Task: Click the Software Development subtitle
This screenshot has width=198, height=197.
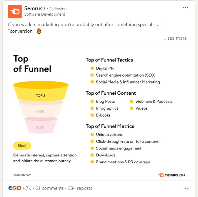Action: click(45, 14)
